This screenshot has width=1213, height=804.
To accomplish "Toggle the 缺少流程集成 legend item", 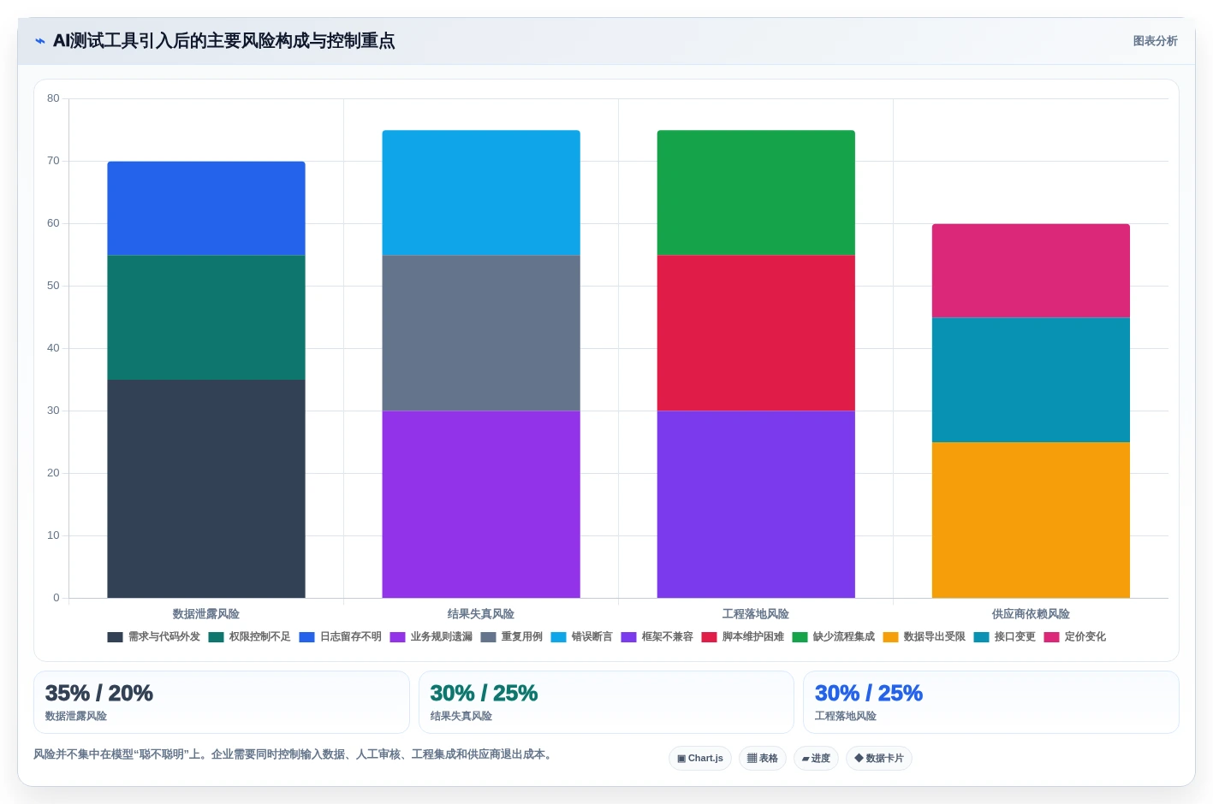I will tap(833, 637).
